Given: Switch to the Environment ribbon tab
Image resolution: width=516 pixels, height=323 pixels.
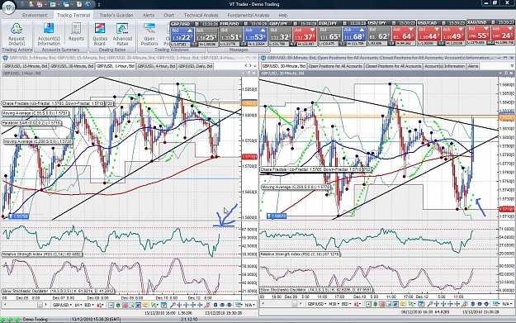Looking at the screenshot, I should [35, 15].
